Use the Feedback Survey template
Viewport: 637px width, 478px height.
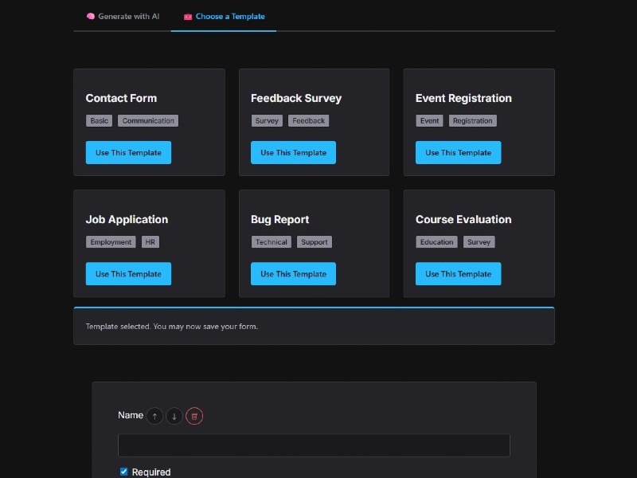[293, 152]
